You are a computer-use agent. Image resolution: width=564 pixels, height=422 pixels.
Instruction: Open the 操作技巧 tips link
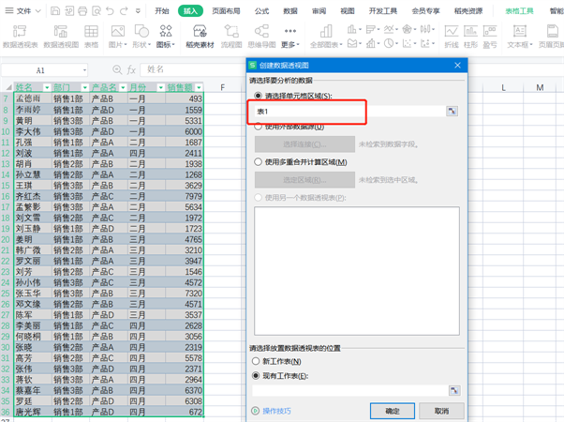(276, 411)
